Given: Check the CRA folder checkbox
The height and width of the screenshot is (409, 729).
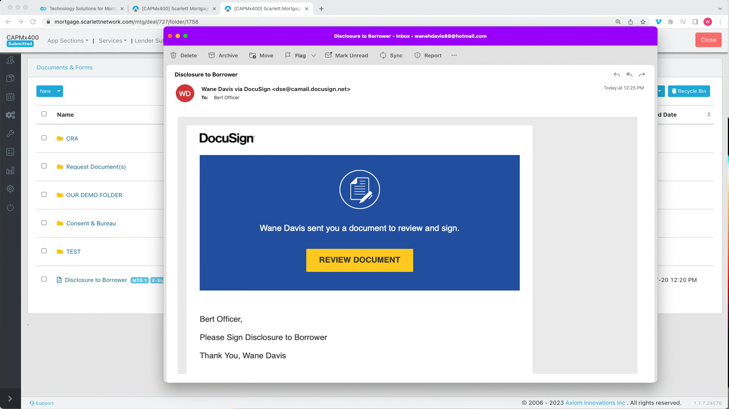Looking at the screenshot, I should 44,138.
